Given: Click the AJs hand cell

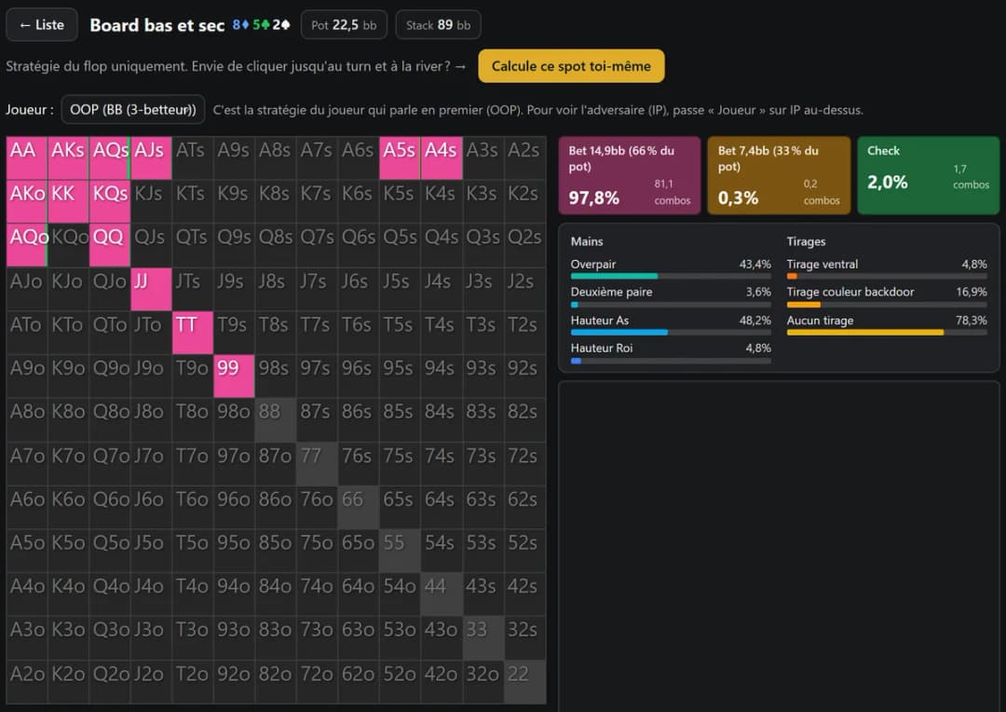Looking at the screenshot, I should click(152, 157).
